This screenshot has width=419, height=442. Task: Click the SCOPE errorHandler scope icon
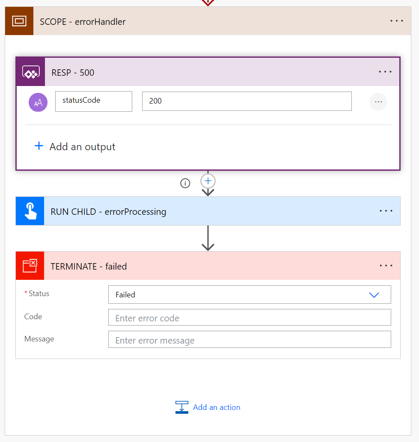coord(19,21)
